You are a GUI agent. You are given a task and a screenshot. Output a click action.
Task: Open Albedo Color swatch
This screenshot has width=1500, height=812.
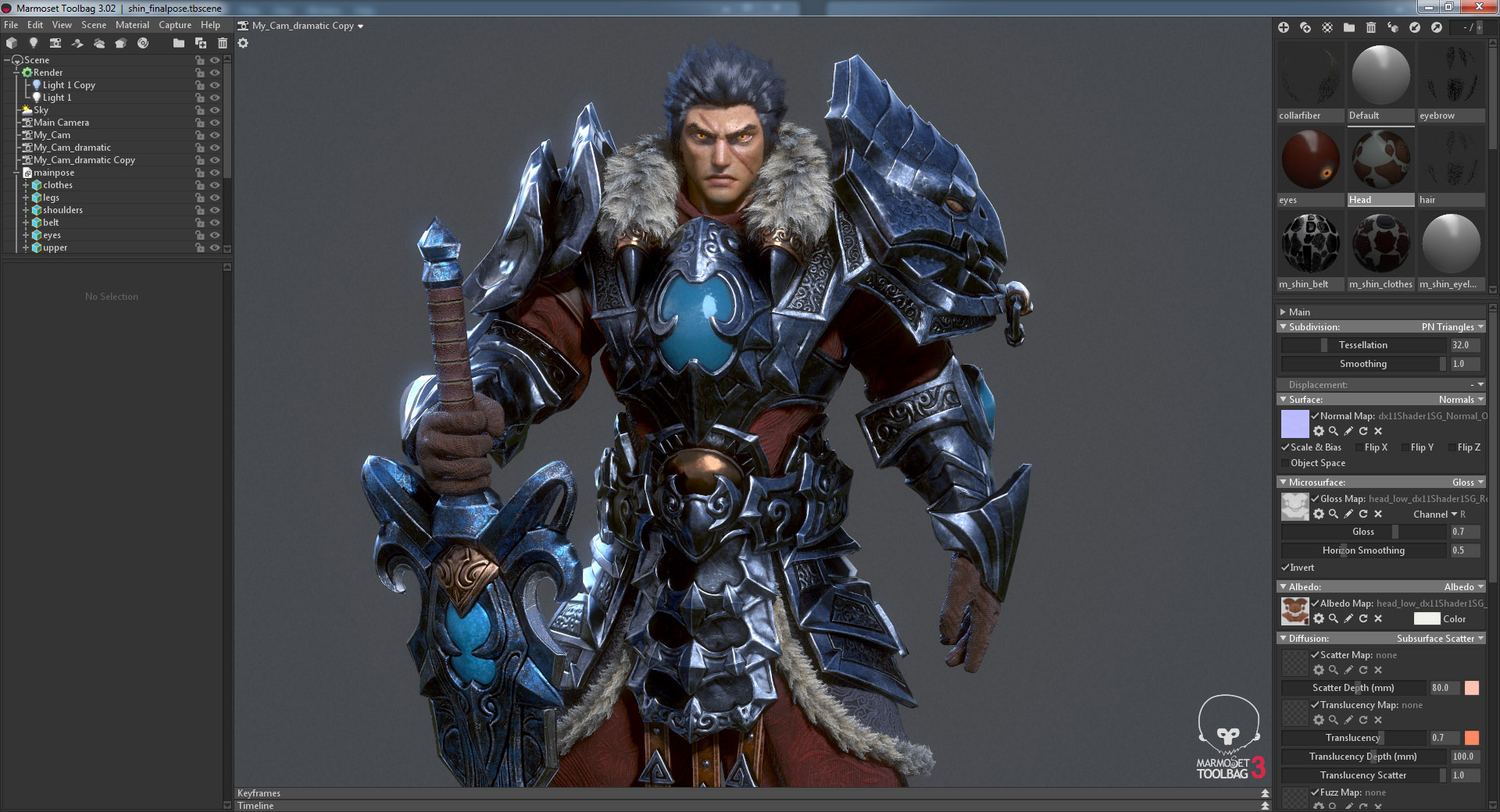[x=1427, y=618]
